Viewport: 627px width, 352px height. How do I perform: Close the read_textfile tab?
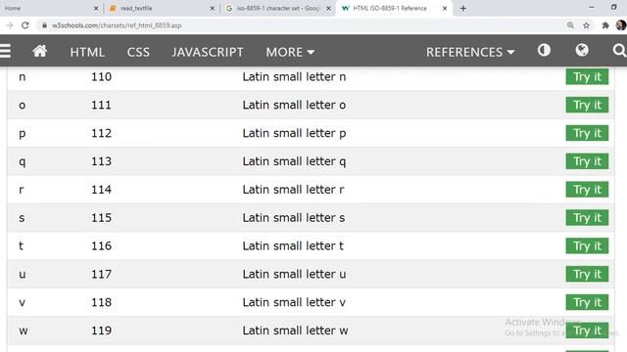point(212,8)
